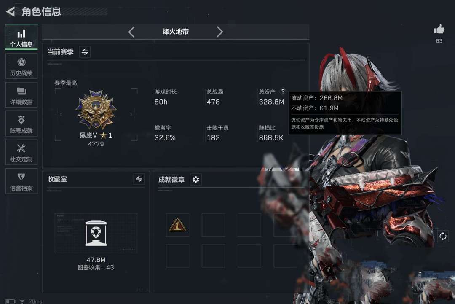Open 成就徽章 gear settings
This screenshot has width=455, height=304.
195,180
